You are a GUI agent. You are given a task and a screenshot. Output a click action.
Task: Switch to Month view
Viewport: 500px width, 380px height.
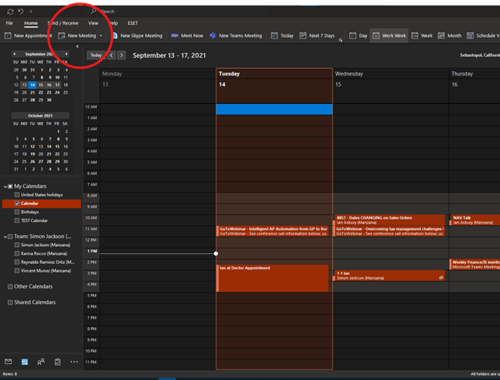click(450, 36)
